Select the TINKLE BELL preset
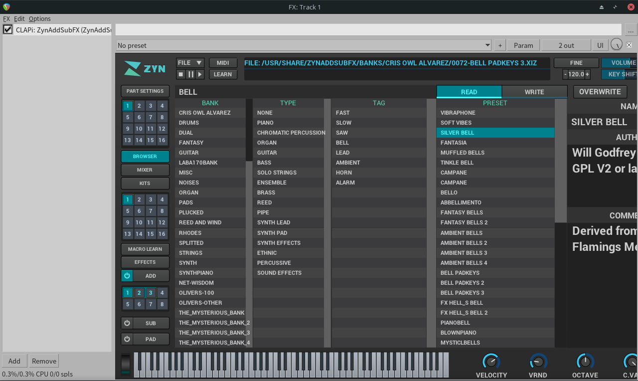 pos(495,163)
